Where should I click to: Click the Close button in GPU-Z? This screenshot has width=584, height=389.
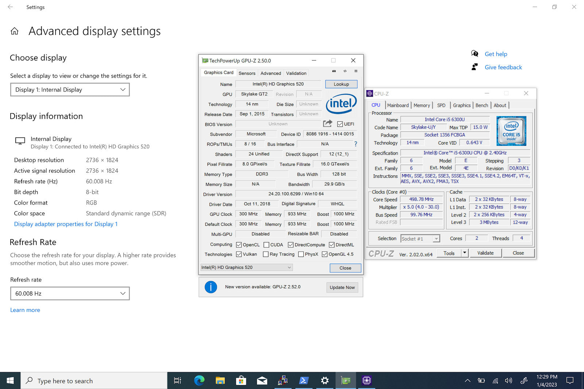click(x=345, y=268)
